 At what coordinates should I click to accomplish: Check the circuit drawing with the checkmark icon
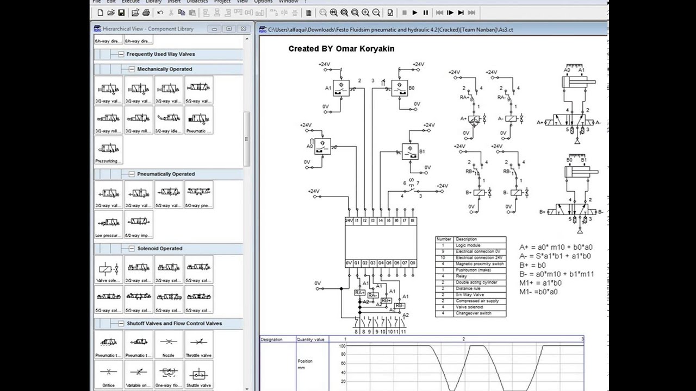click(x=390, y=12)
